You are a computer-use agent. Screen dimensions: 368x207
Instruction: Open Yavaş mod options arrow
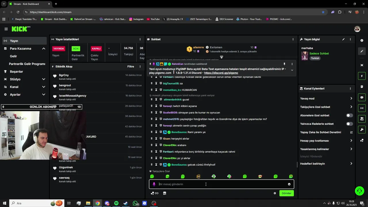(x=351, y=99)
